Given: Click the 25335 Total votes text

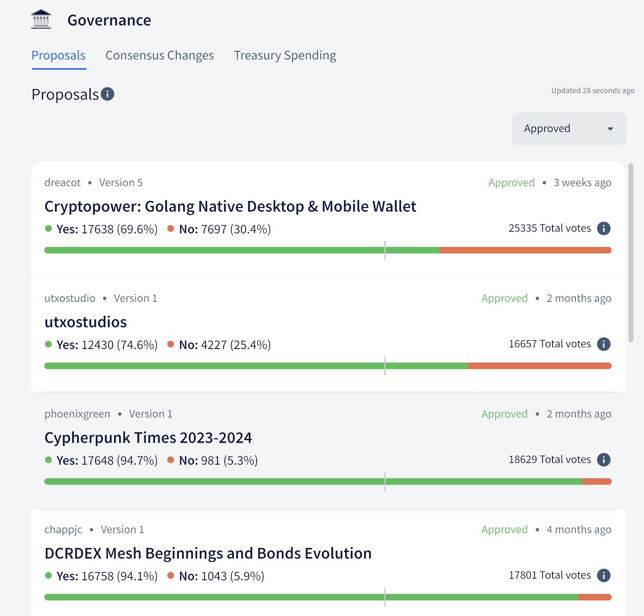Looking at the screenshot, I should pos(550,228).
